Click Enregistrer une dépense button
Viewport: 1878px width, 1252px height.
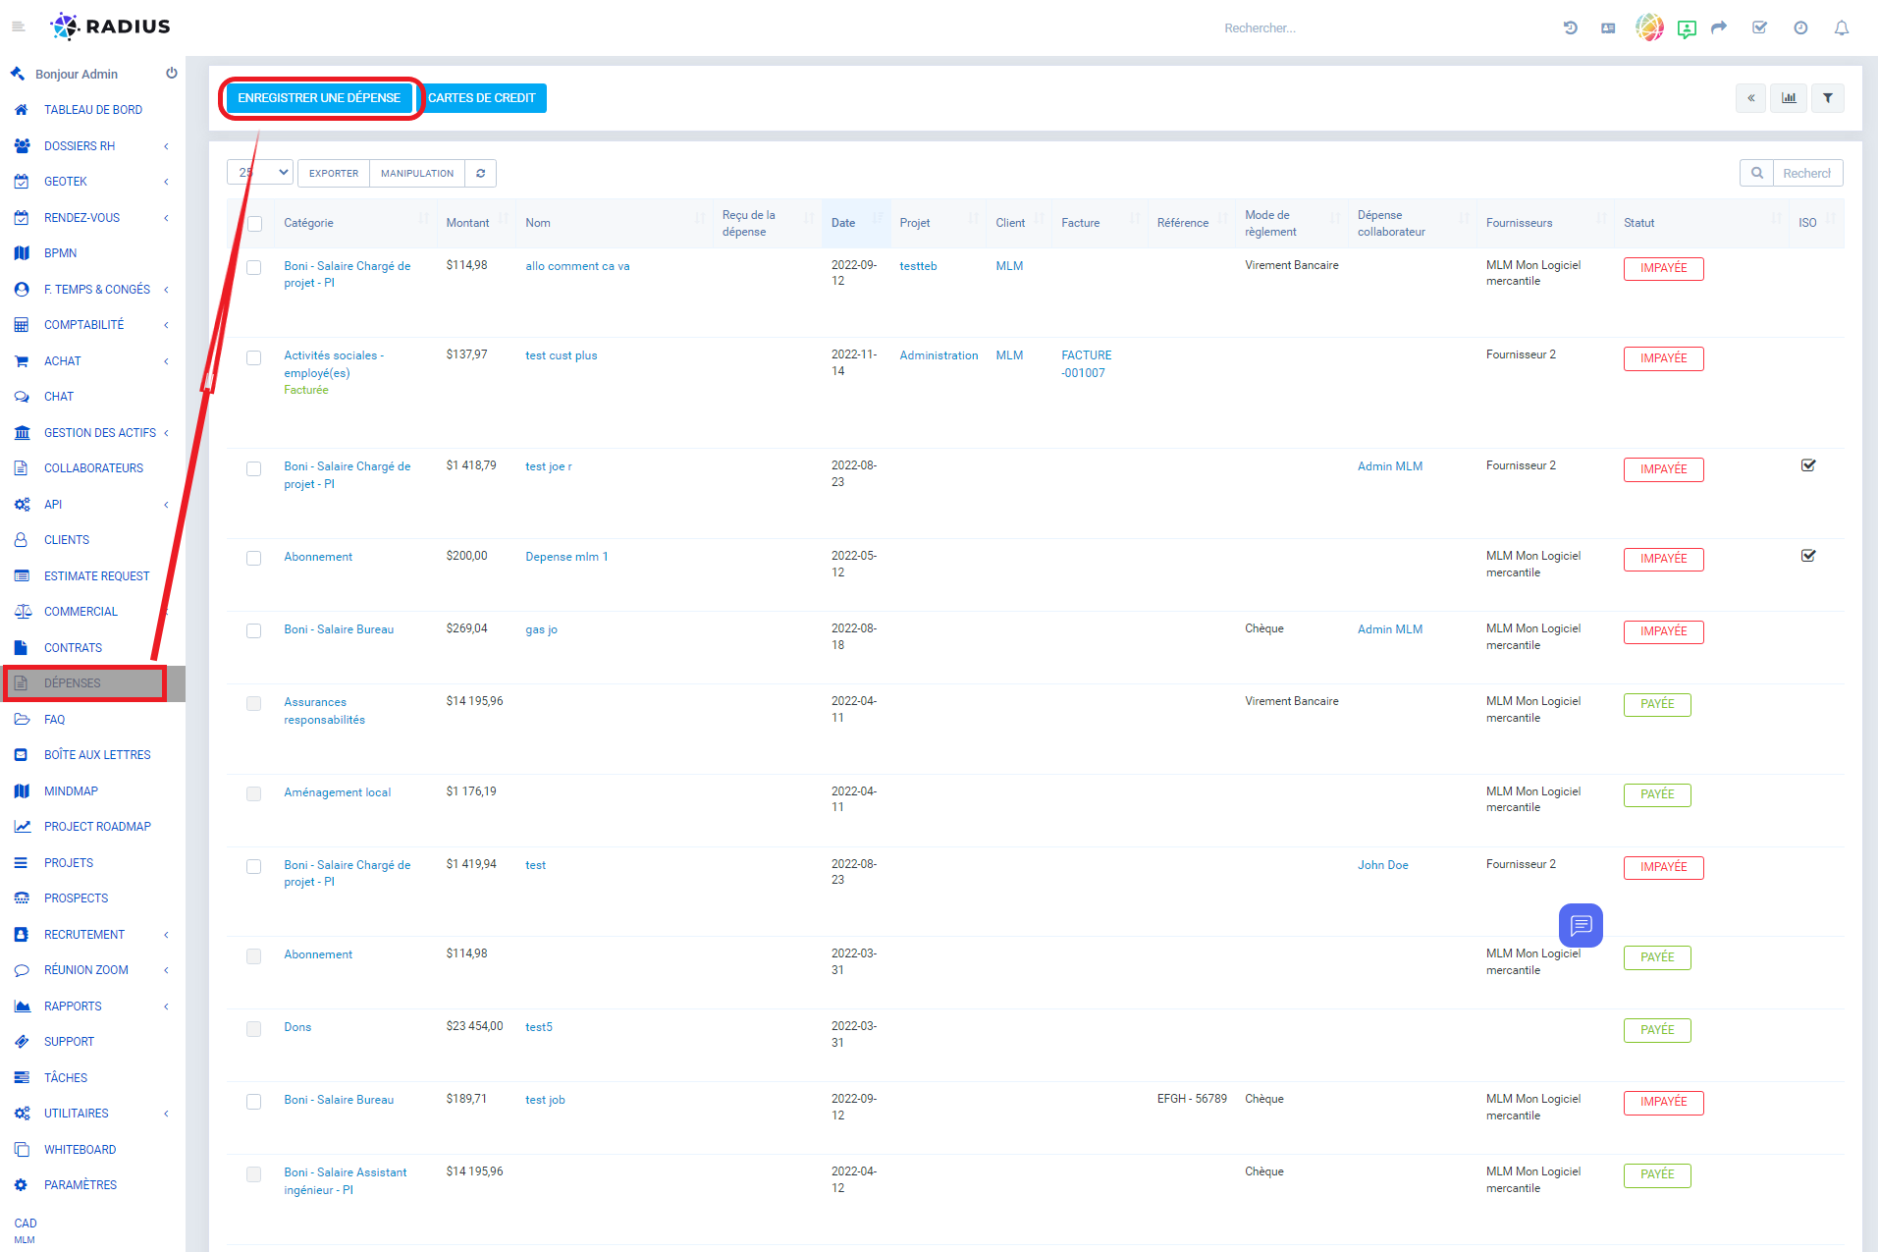(x=319, y=98)
